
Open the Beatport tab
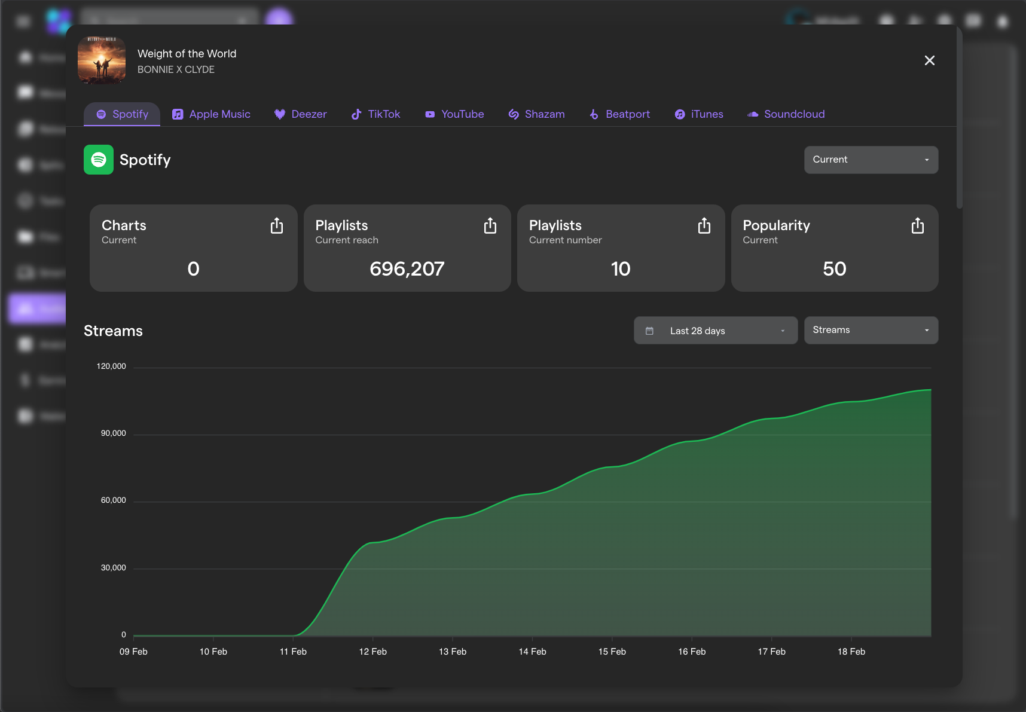pos(619,114)
